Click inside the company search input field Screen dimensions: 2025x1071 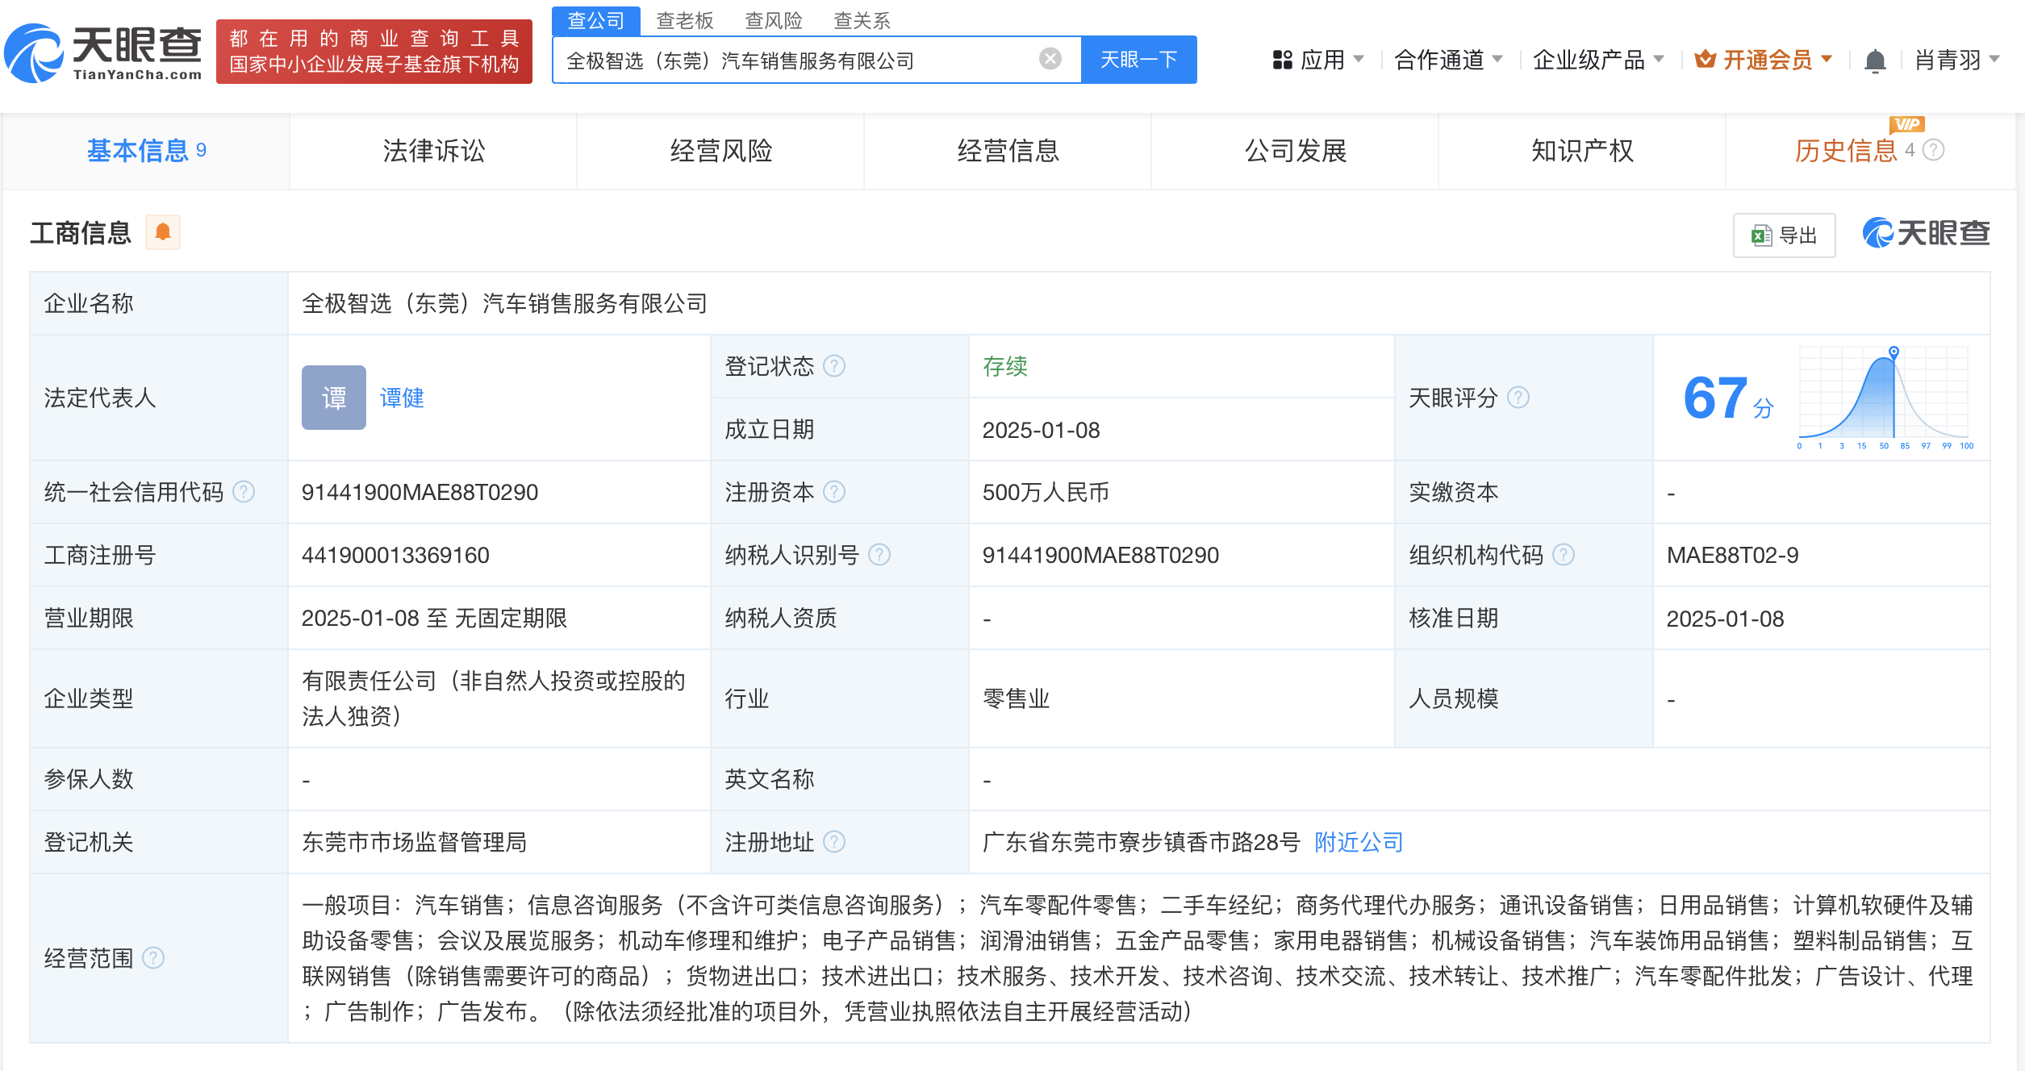click(x=807, y=58)
